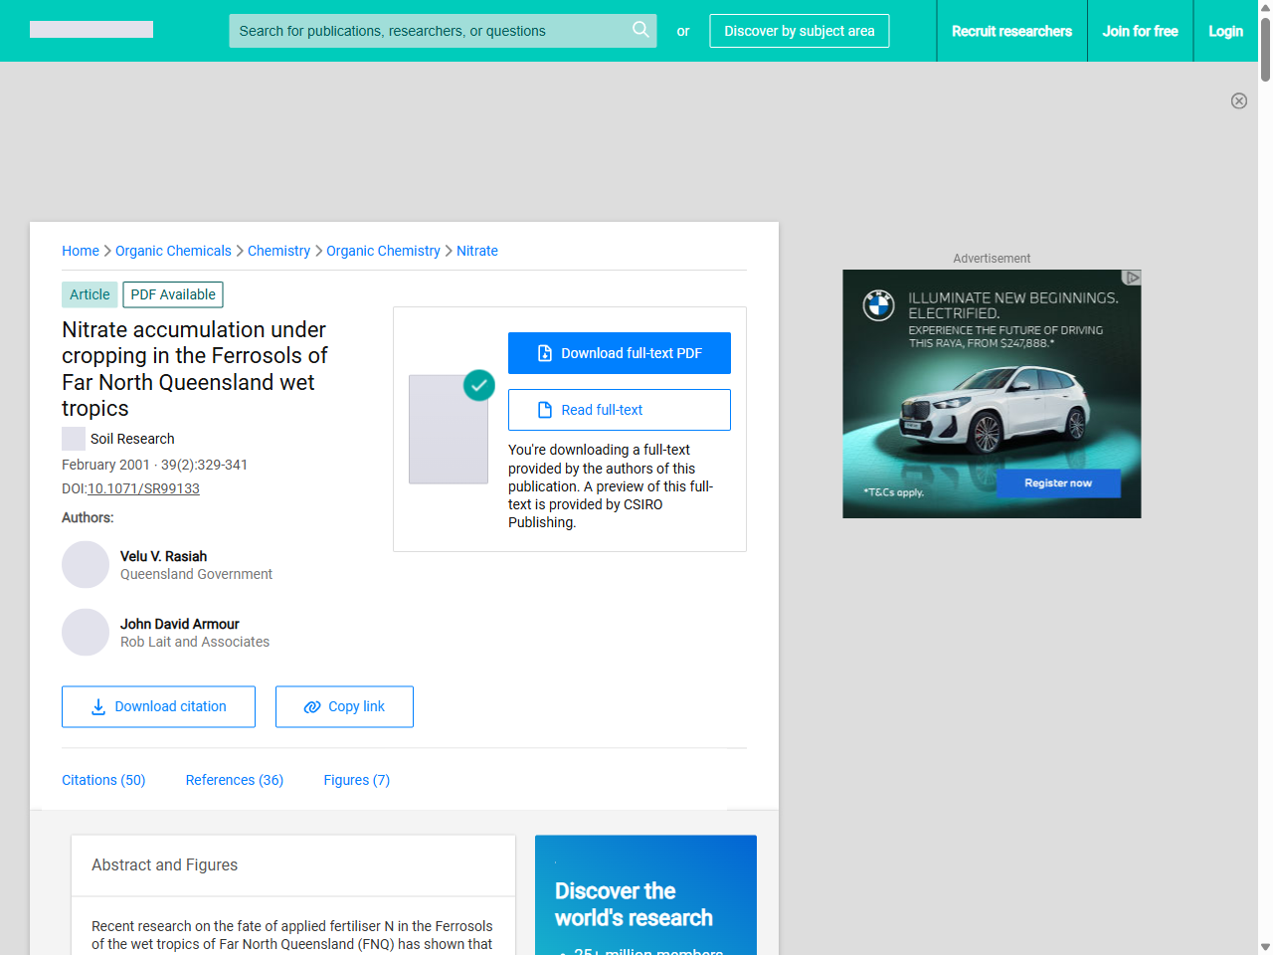
Task: Open John David Armour's profile avatar
Action: pyautogui.click(x=86, y=633)
